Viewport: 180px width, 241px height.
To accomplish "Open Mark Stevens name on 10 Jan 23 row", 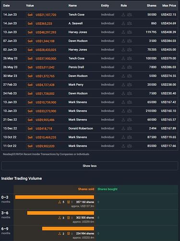I will pyautogui.click(x=78, y=111).
